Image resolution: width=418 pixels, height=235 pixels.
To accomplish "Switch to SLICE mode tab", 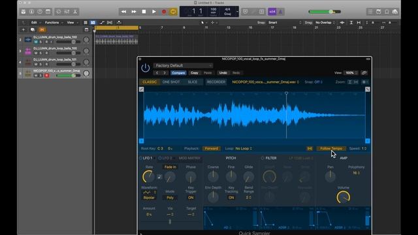I will point(193,82).
